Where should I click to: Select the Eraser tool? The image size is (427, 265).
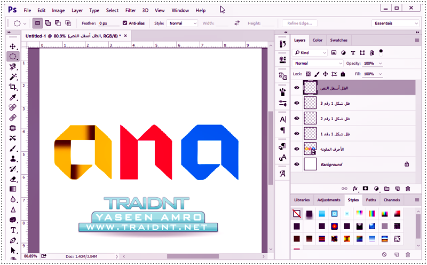[12, 179]
